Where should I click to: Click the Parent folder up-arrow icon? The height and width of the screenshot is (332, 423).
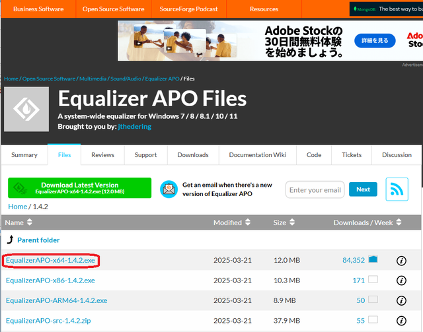tap(11, 240)
